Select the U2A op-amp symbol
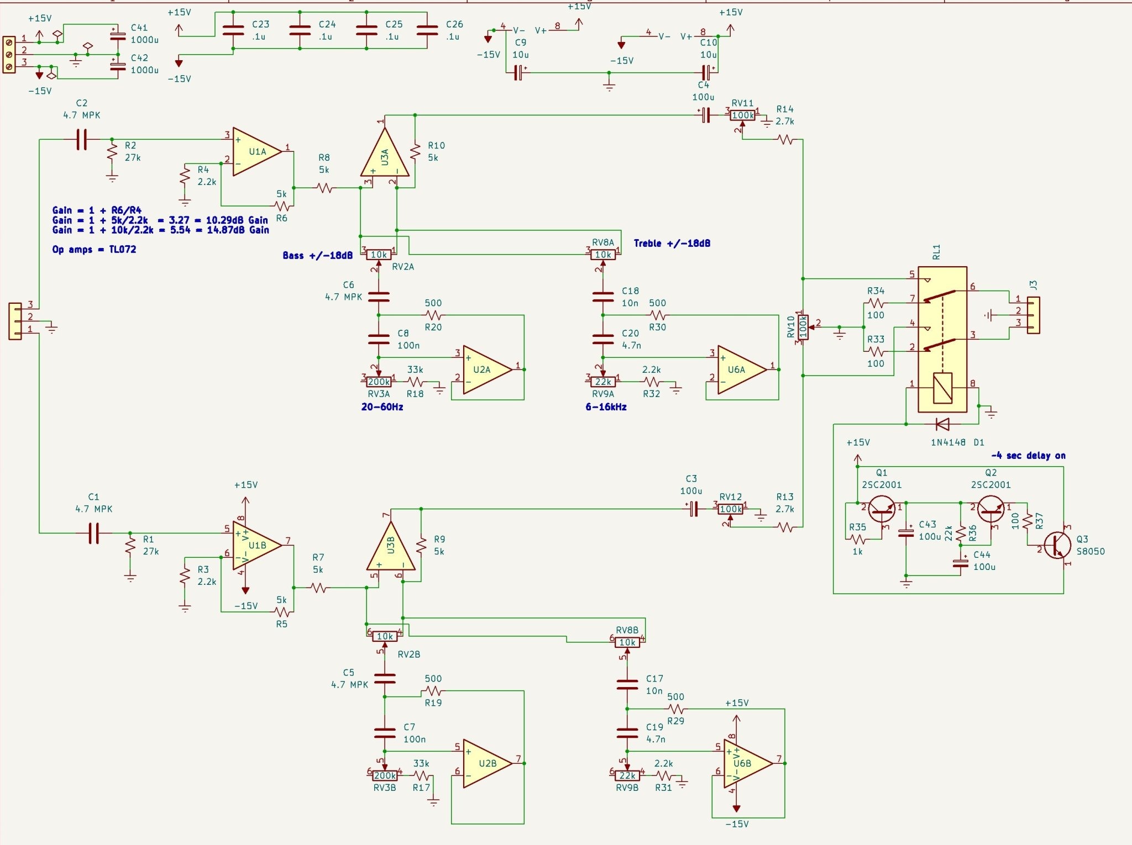Image resolution: width=1132 pixels, height=845 pixels. 488,369
